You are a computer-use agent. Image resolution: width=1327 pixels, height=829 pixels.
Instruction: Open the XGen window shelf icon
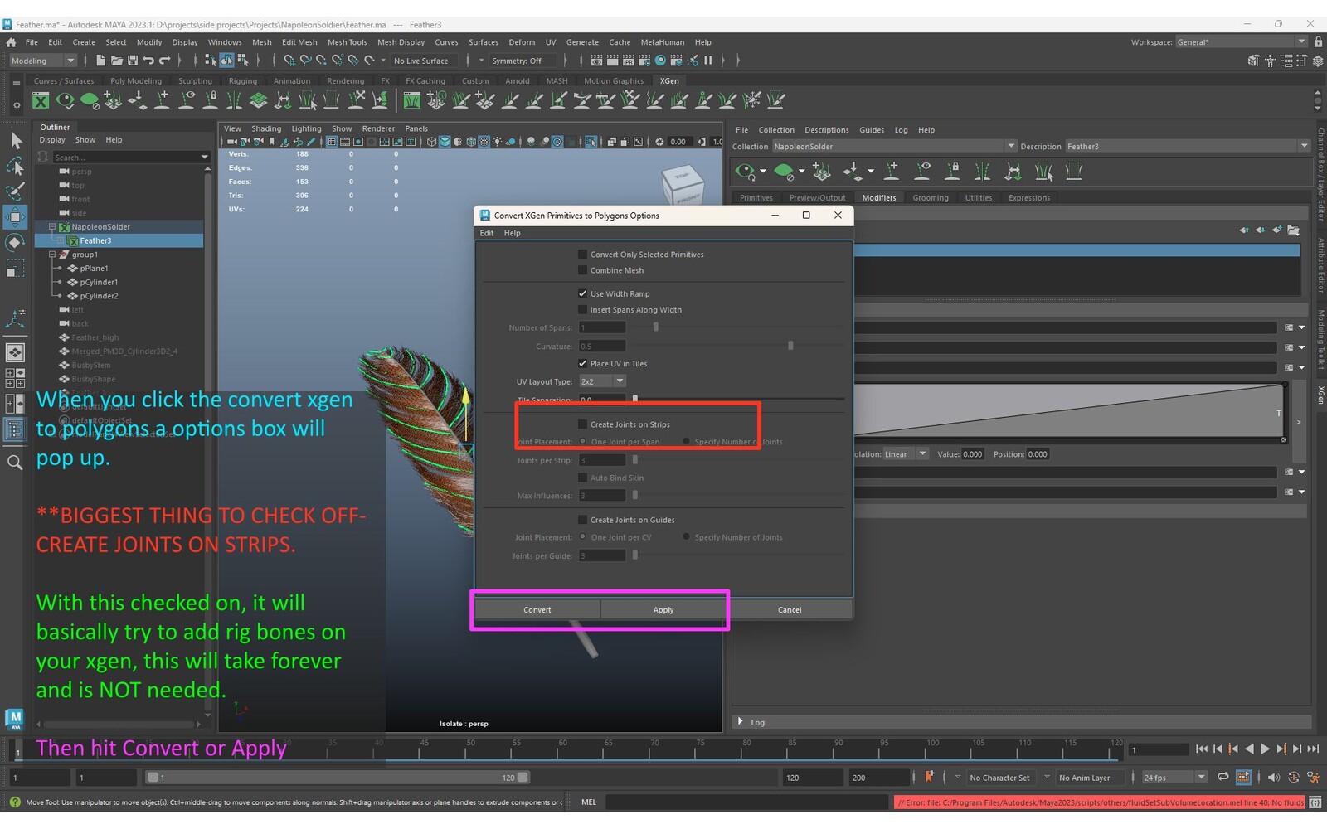click(41, 101)
